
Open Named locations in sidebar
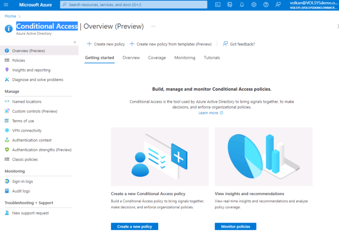click(x=27, y=102)
